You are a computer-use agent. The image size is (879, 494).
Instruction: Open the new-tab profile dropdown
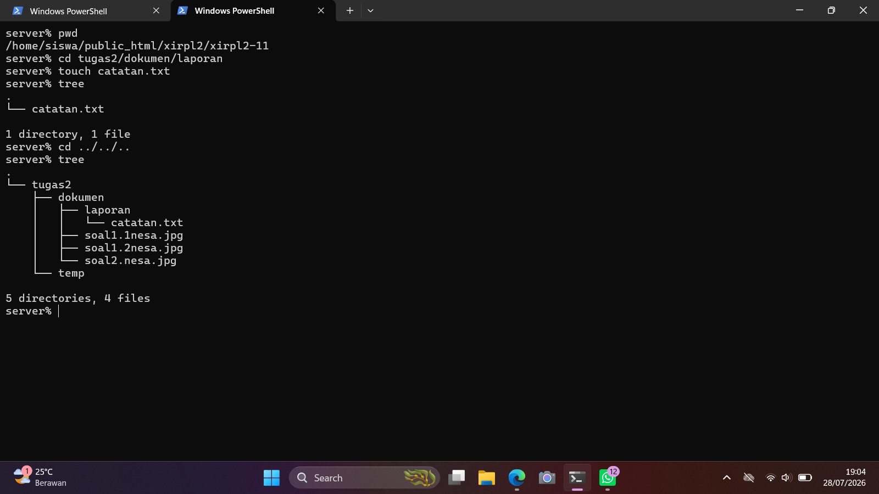[370, 10]
